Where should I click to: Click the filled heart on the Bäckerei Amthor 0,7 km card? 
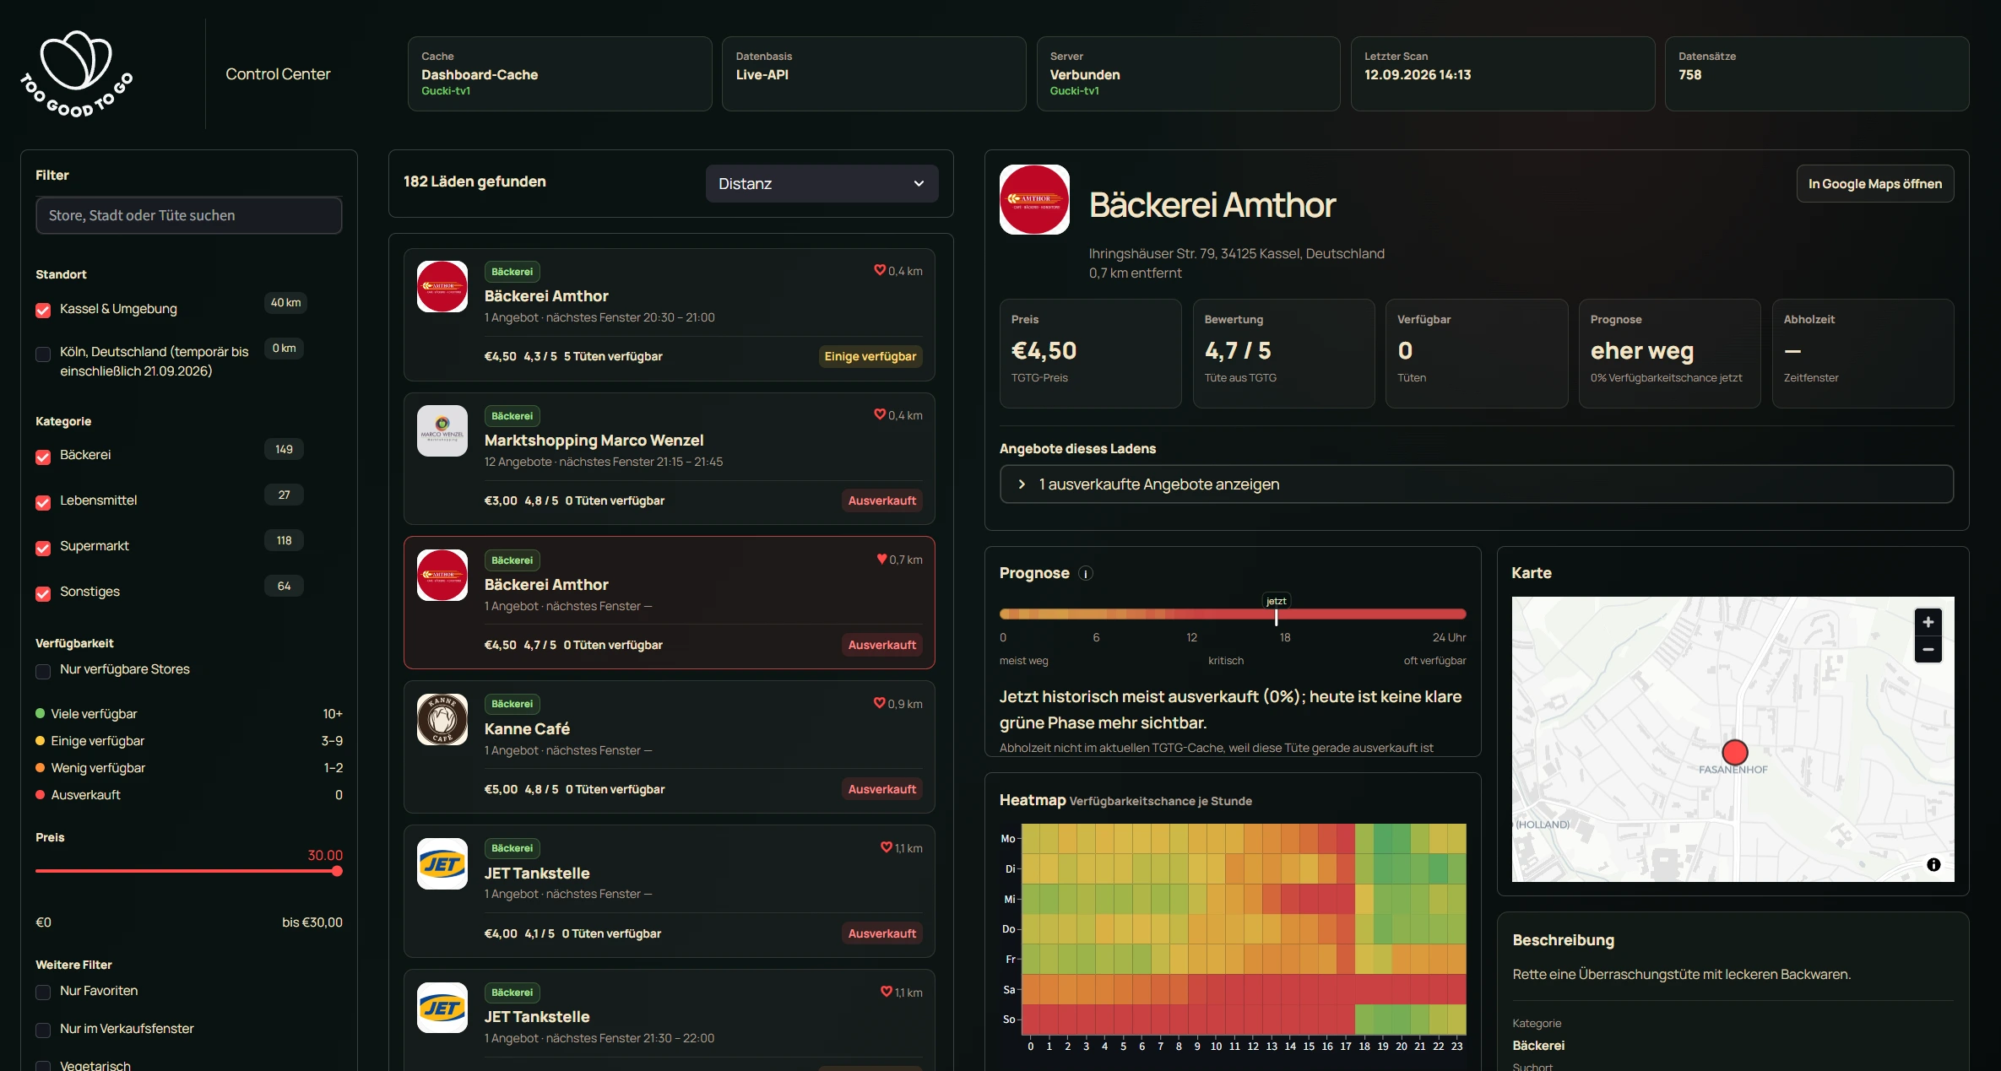pos(881,559)
